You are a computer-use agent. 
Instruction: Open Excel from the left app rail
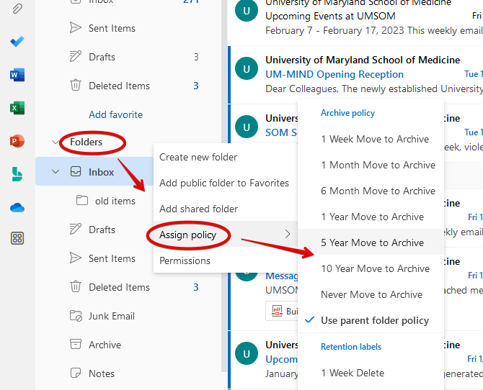point(17,108)
